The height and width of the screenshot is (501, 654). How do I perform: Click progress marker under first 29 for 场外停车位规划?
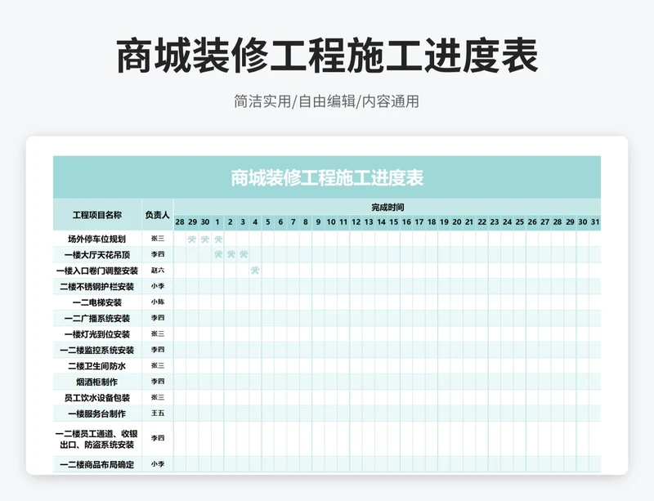click(192, 239)
